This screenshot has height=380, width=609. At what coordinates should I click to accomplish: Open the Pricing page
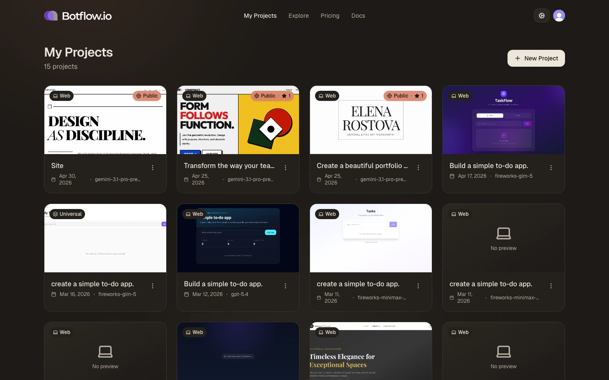point(330,16)
